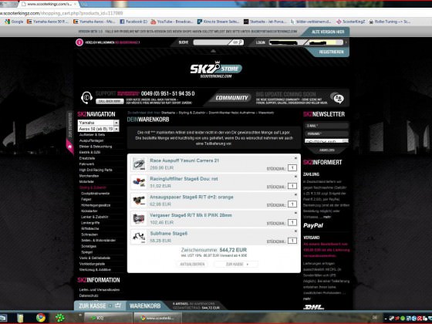
Task: Edit quantity for Race Auspuff Yasuni
Action: pyautogui.click(x=292, y=168)
